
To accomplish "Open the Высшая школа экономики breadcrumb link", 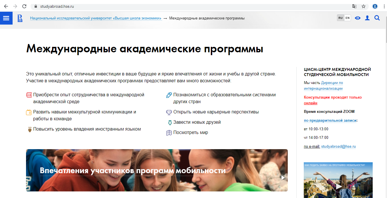I will pos(96,18).
